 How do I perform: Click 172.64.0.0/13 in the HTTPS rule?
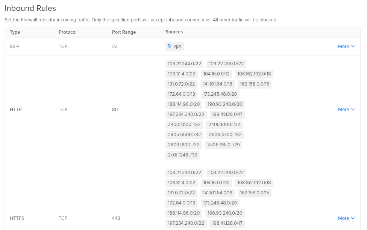coord(181,203)
